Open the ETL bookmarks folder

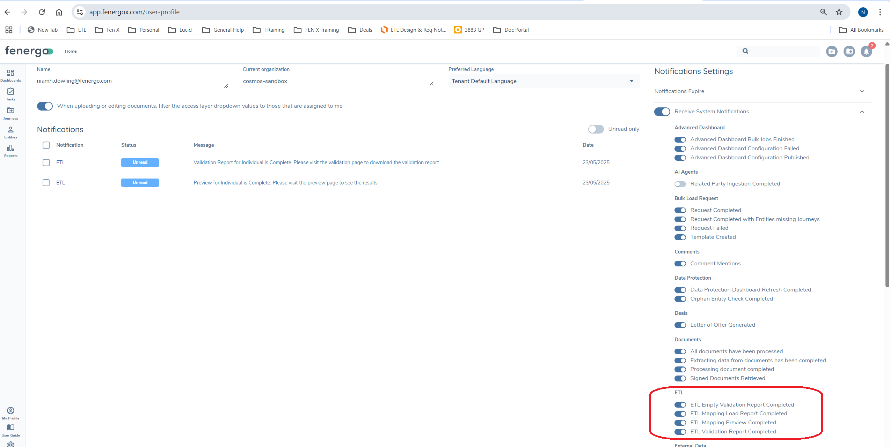point(77,30)
